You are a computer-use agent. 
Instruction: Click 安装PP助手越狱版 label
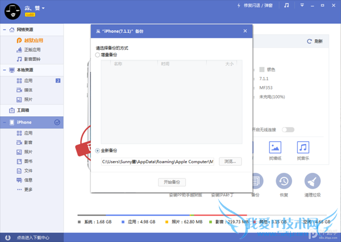coord(185,195)
